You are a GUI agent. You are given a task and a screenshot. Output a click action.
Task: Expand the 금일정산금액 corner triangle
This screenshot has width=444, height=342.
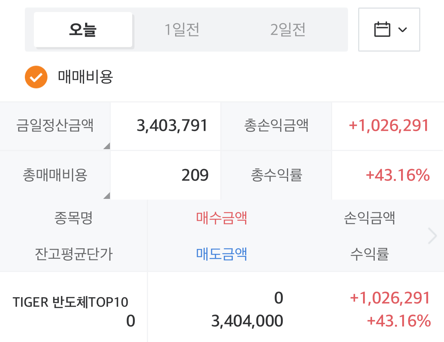(107, 146)
